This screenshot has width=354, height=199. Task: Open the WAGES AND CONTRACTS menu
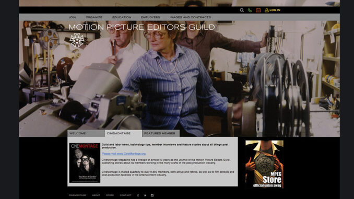(x=191, y=17)
